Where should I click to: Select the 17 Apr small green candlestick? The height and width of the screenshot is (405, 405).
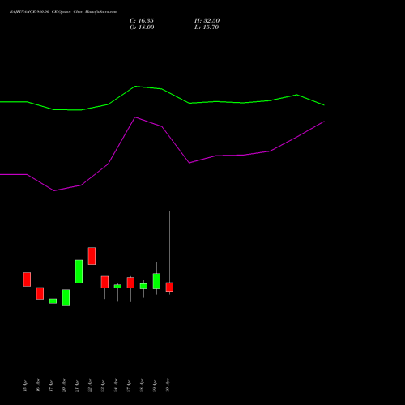[x=53, y=301]
